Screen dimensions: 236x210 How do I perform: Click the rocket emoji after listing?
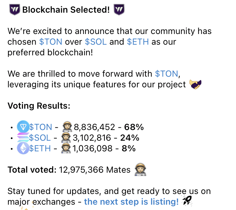point(187,201)
